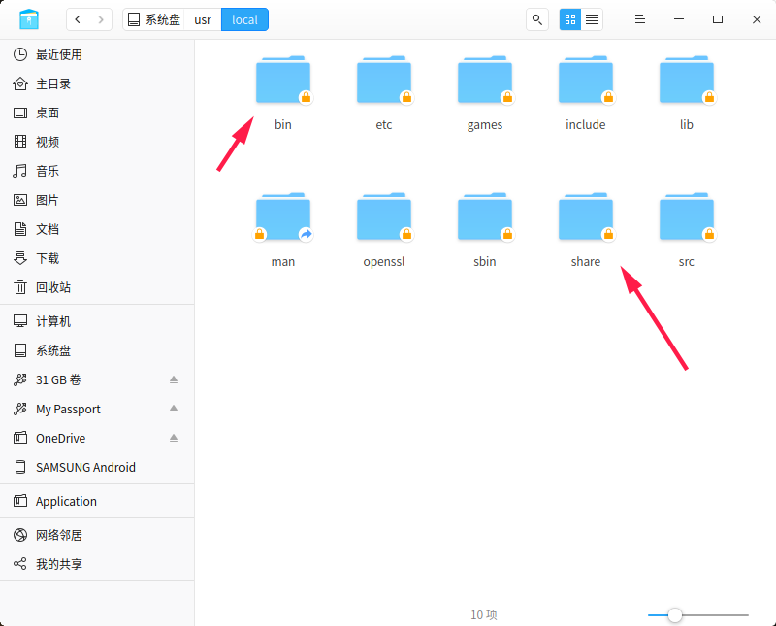Open the man folder shortcut
776x626 pixels.
[x=283, y=217]
